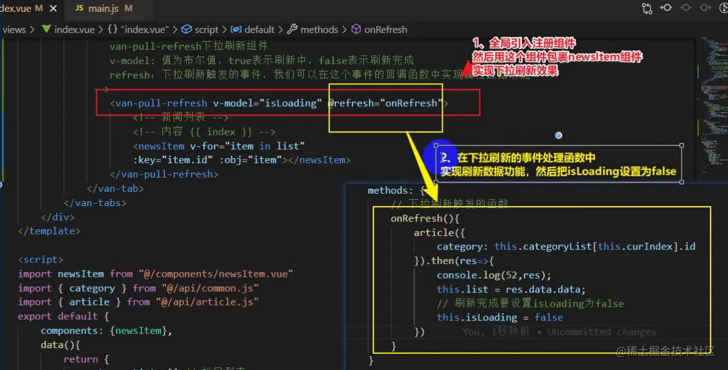Open the default breadcrumb segment
Screen dimensions: 728x370
tap(253, 29)
